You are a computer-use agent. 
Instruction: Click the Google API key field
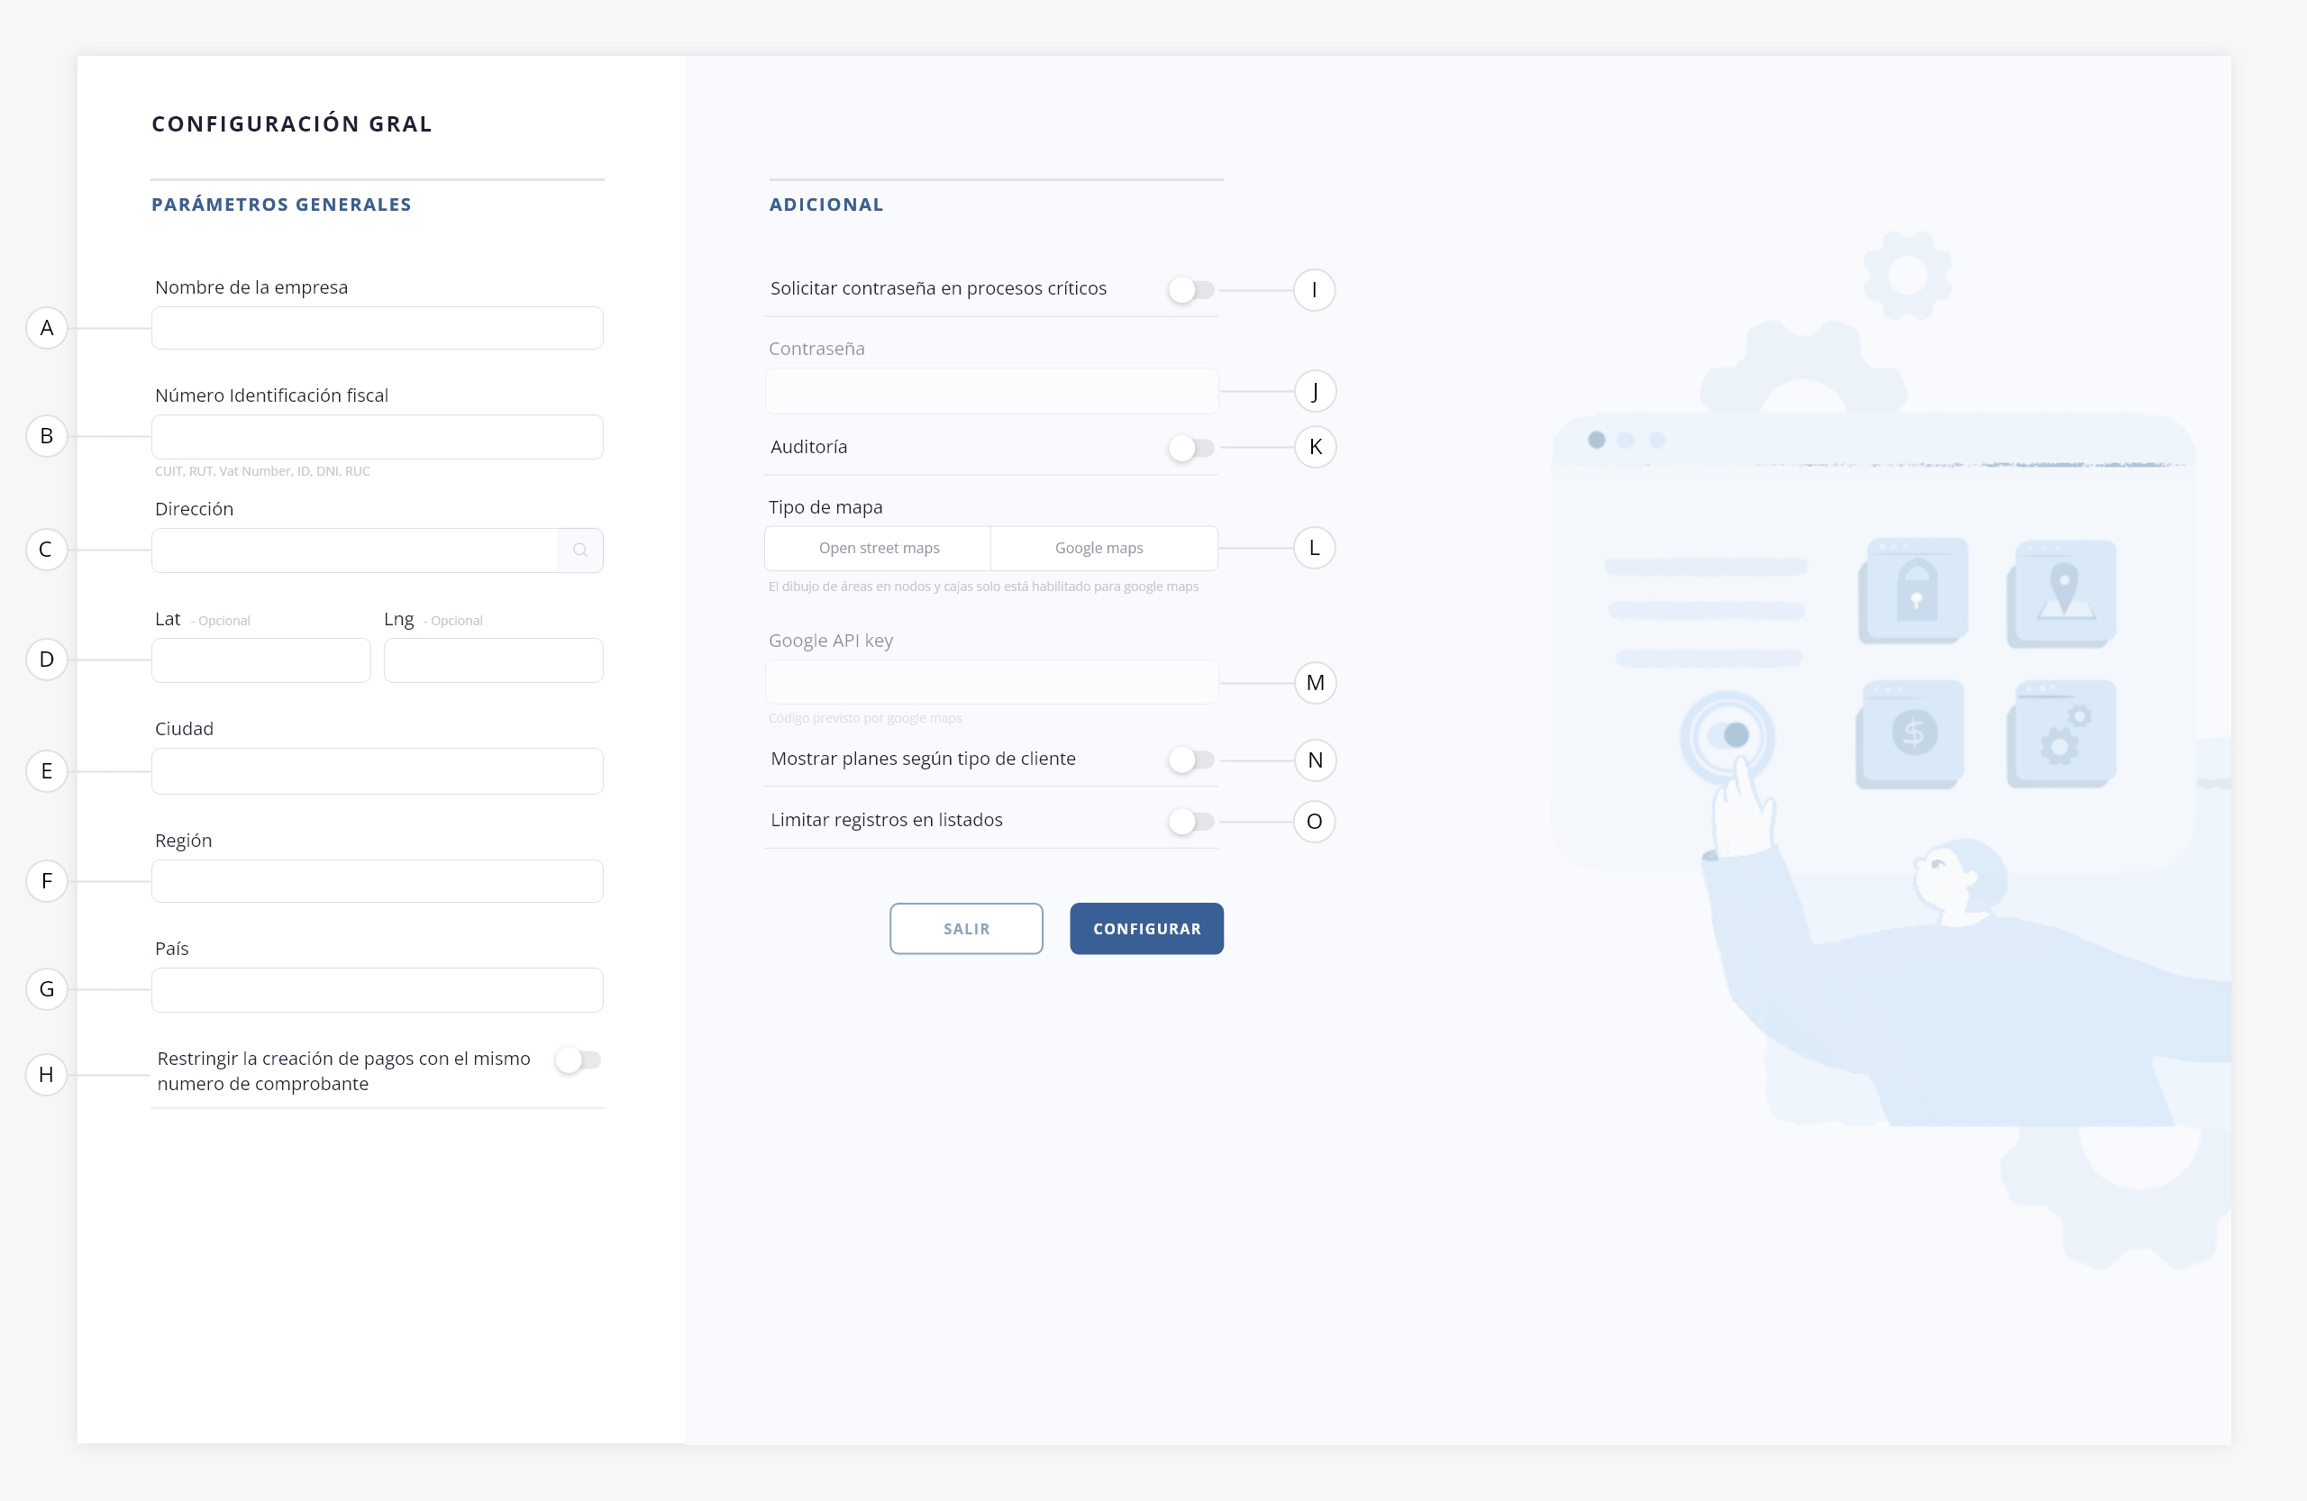990,682
